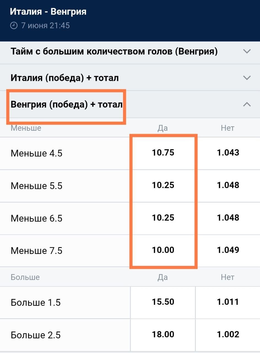The width and height of the screenshot is (260, 353).
Task: Pick Да odds 18.00 for Больше 2.5
Action: [163, 335]
